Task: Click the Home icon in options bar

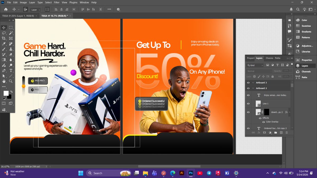Action: (x=6, y=9)
